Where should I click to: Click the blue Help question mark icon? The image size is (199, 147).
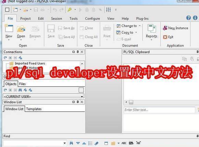click(x=188, y=18)
